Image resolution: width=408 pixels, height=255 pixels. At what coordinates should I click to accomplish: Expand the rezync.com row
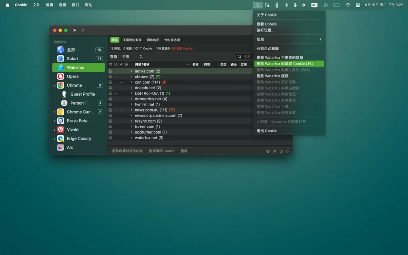[131, 121]
